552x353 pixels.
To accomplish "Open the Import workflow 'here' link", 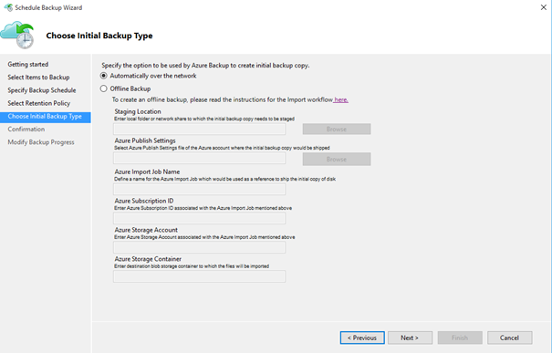I will tap(340, 99).
